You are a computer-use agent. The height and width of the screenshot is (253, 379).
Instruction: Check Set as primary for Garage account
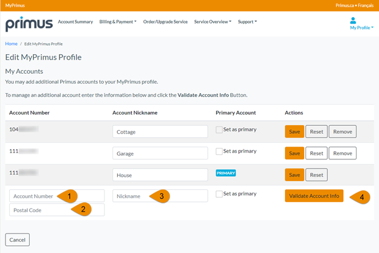point(219,151)
